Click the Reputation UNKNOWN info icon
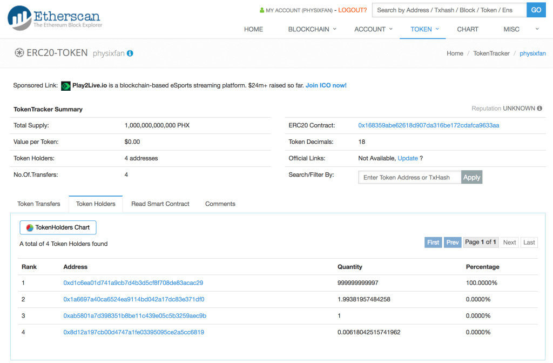Screen dimensions: 553x363 pos(539,108)
